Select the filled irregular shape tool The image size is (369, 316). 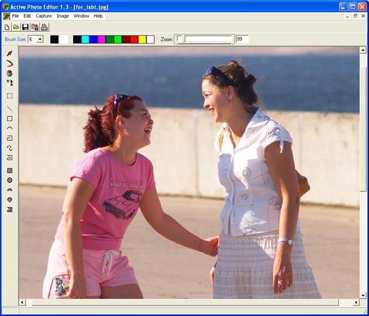(x=9, y=210)
